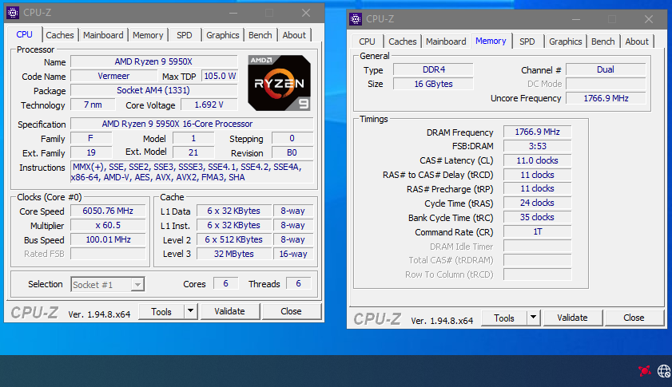The height and width of the screenshot is (387, 672).
Task: Minimize the right CPU-Z window
Action: 576,19
